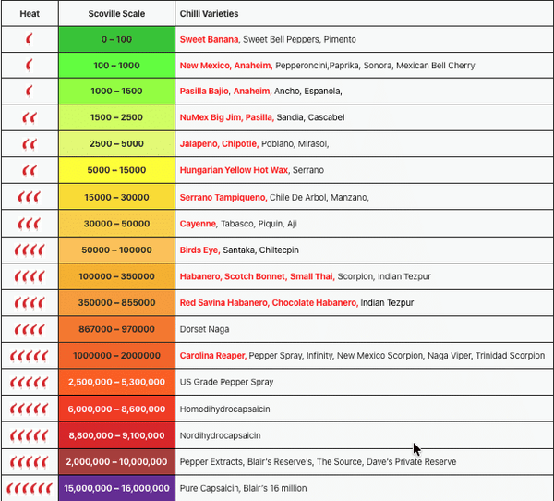Screen dimensions: 554x501
Task: Click the 30000 – 50000 scale cell
Action: click(x=116, y=224)
